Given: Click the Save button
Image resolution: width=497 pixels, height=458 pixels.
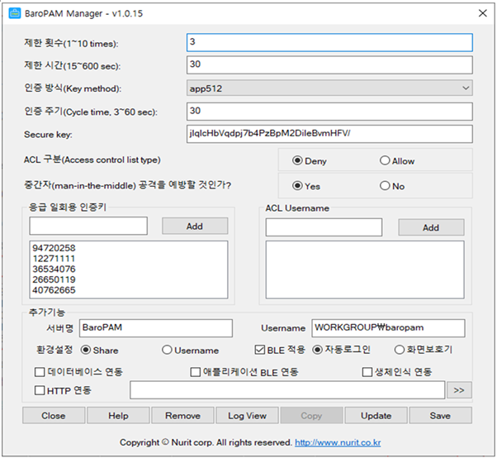Looking at the screenshot, I should (440, 416).
